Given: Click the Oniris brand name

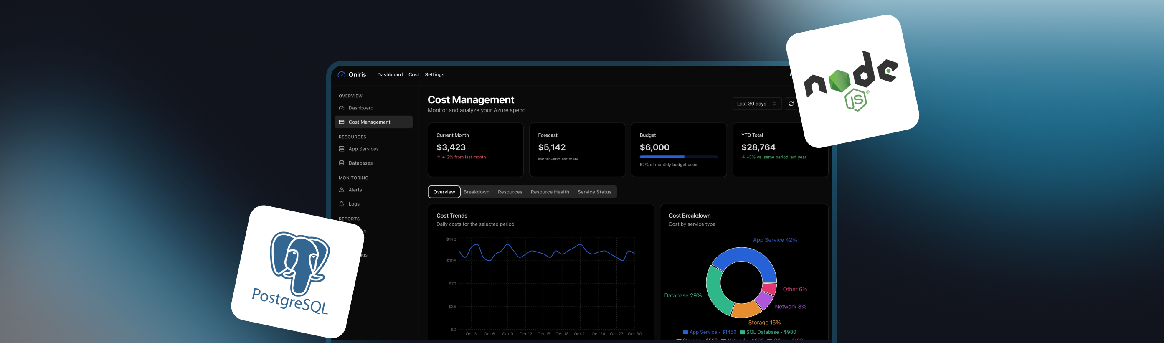Looking at the screenshot, I should pyautogui.click(x=357, y=74).
